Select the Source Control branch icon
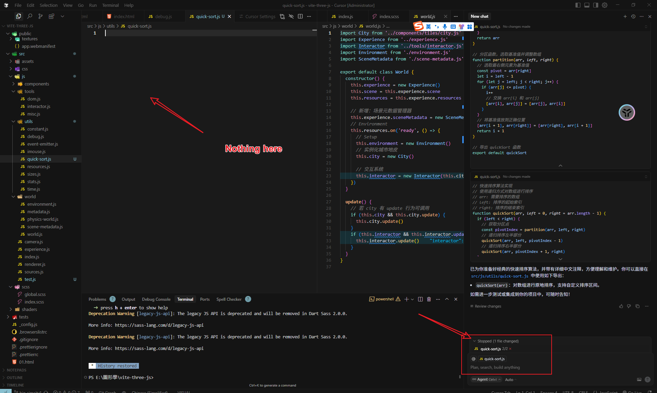The image size is (657, 393). coord(41,16)
